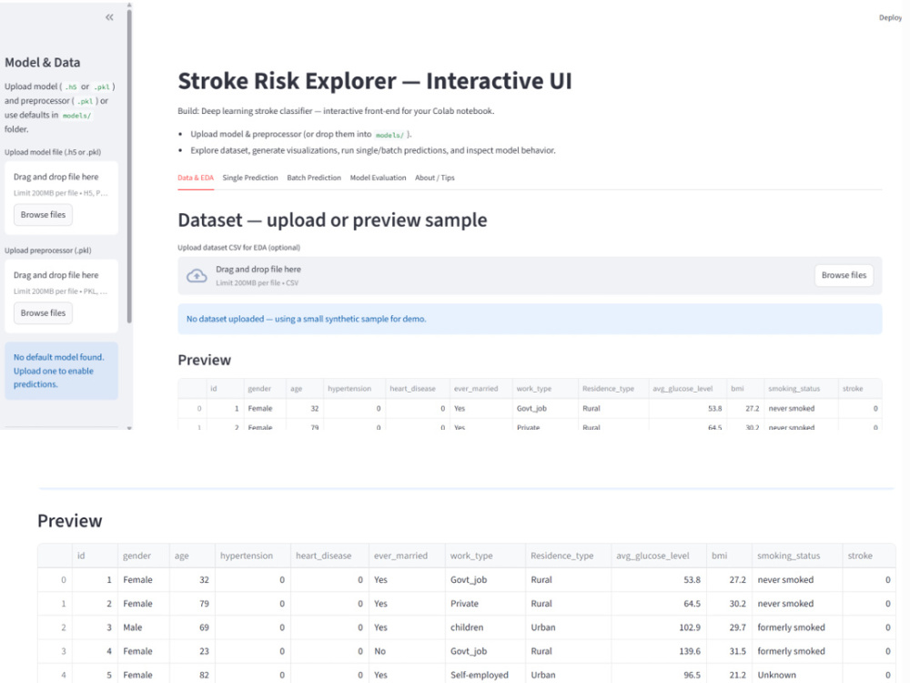Viewport: 910px width, 683px height.
Task: Select glucose value 102.9 cell
Action: click(659, 627)
